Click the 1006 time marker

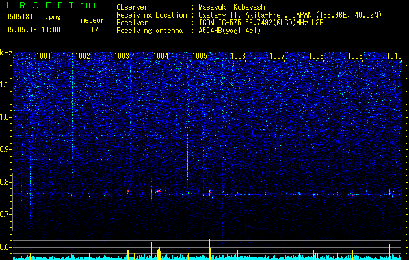point(239,55)
